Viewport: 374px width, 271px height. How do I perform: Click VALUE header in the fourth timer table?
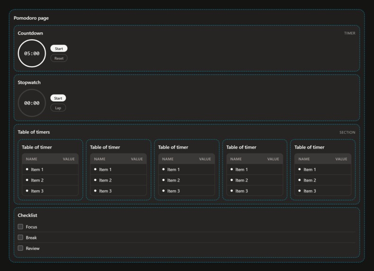273,159
